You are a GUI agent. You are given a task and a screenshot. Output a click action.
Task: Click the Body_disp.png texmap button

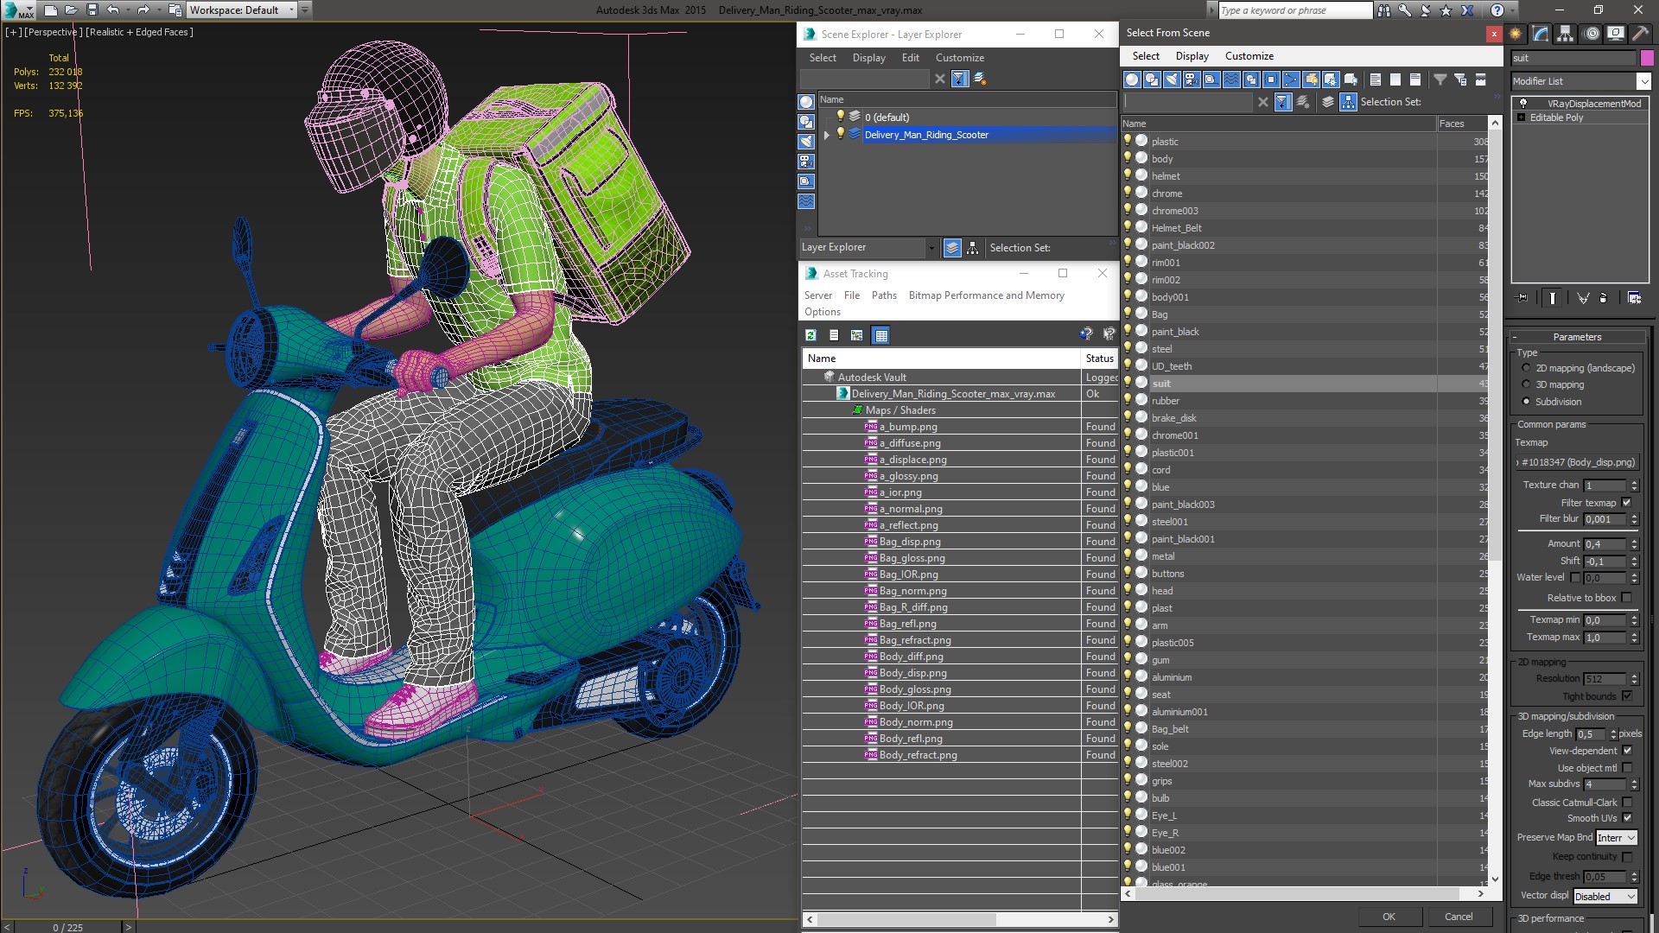coord(1579,462)
